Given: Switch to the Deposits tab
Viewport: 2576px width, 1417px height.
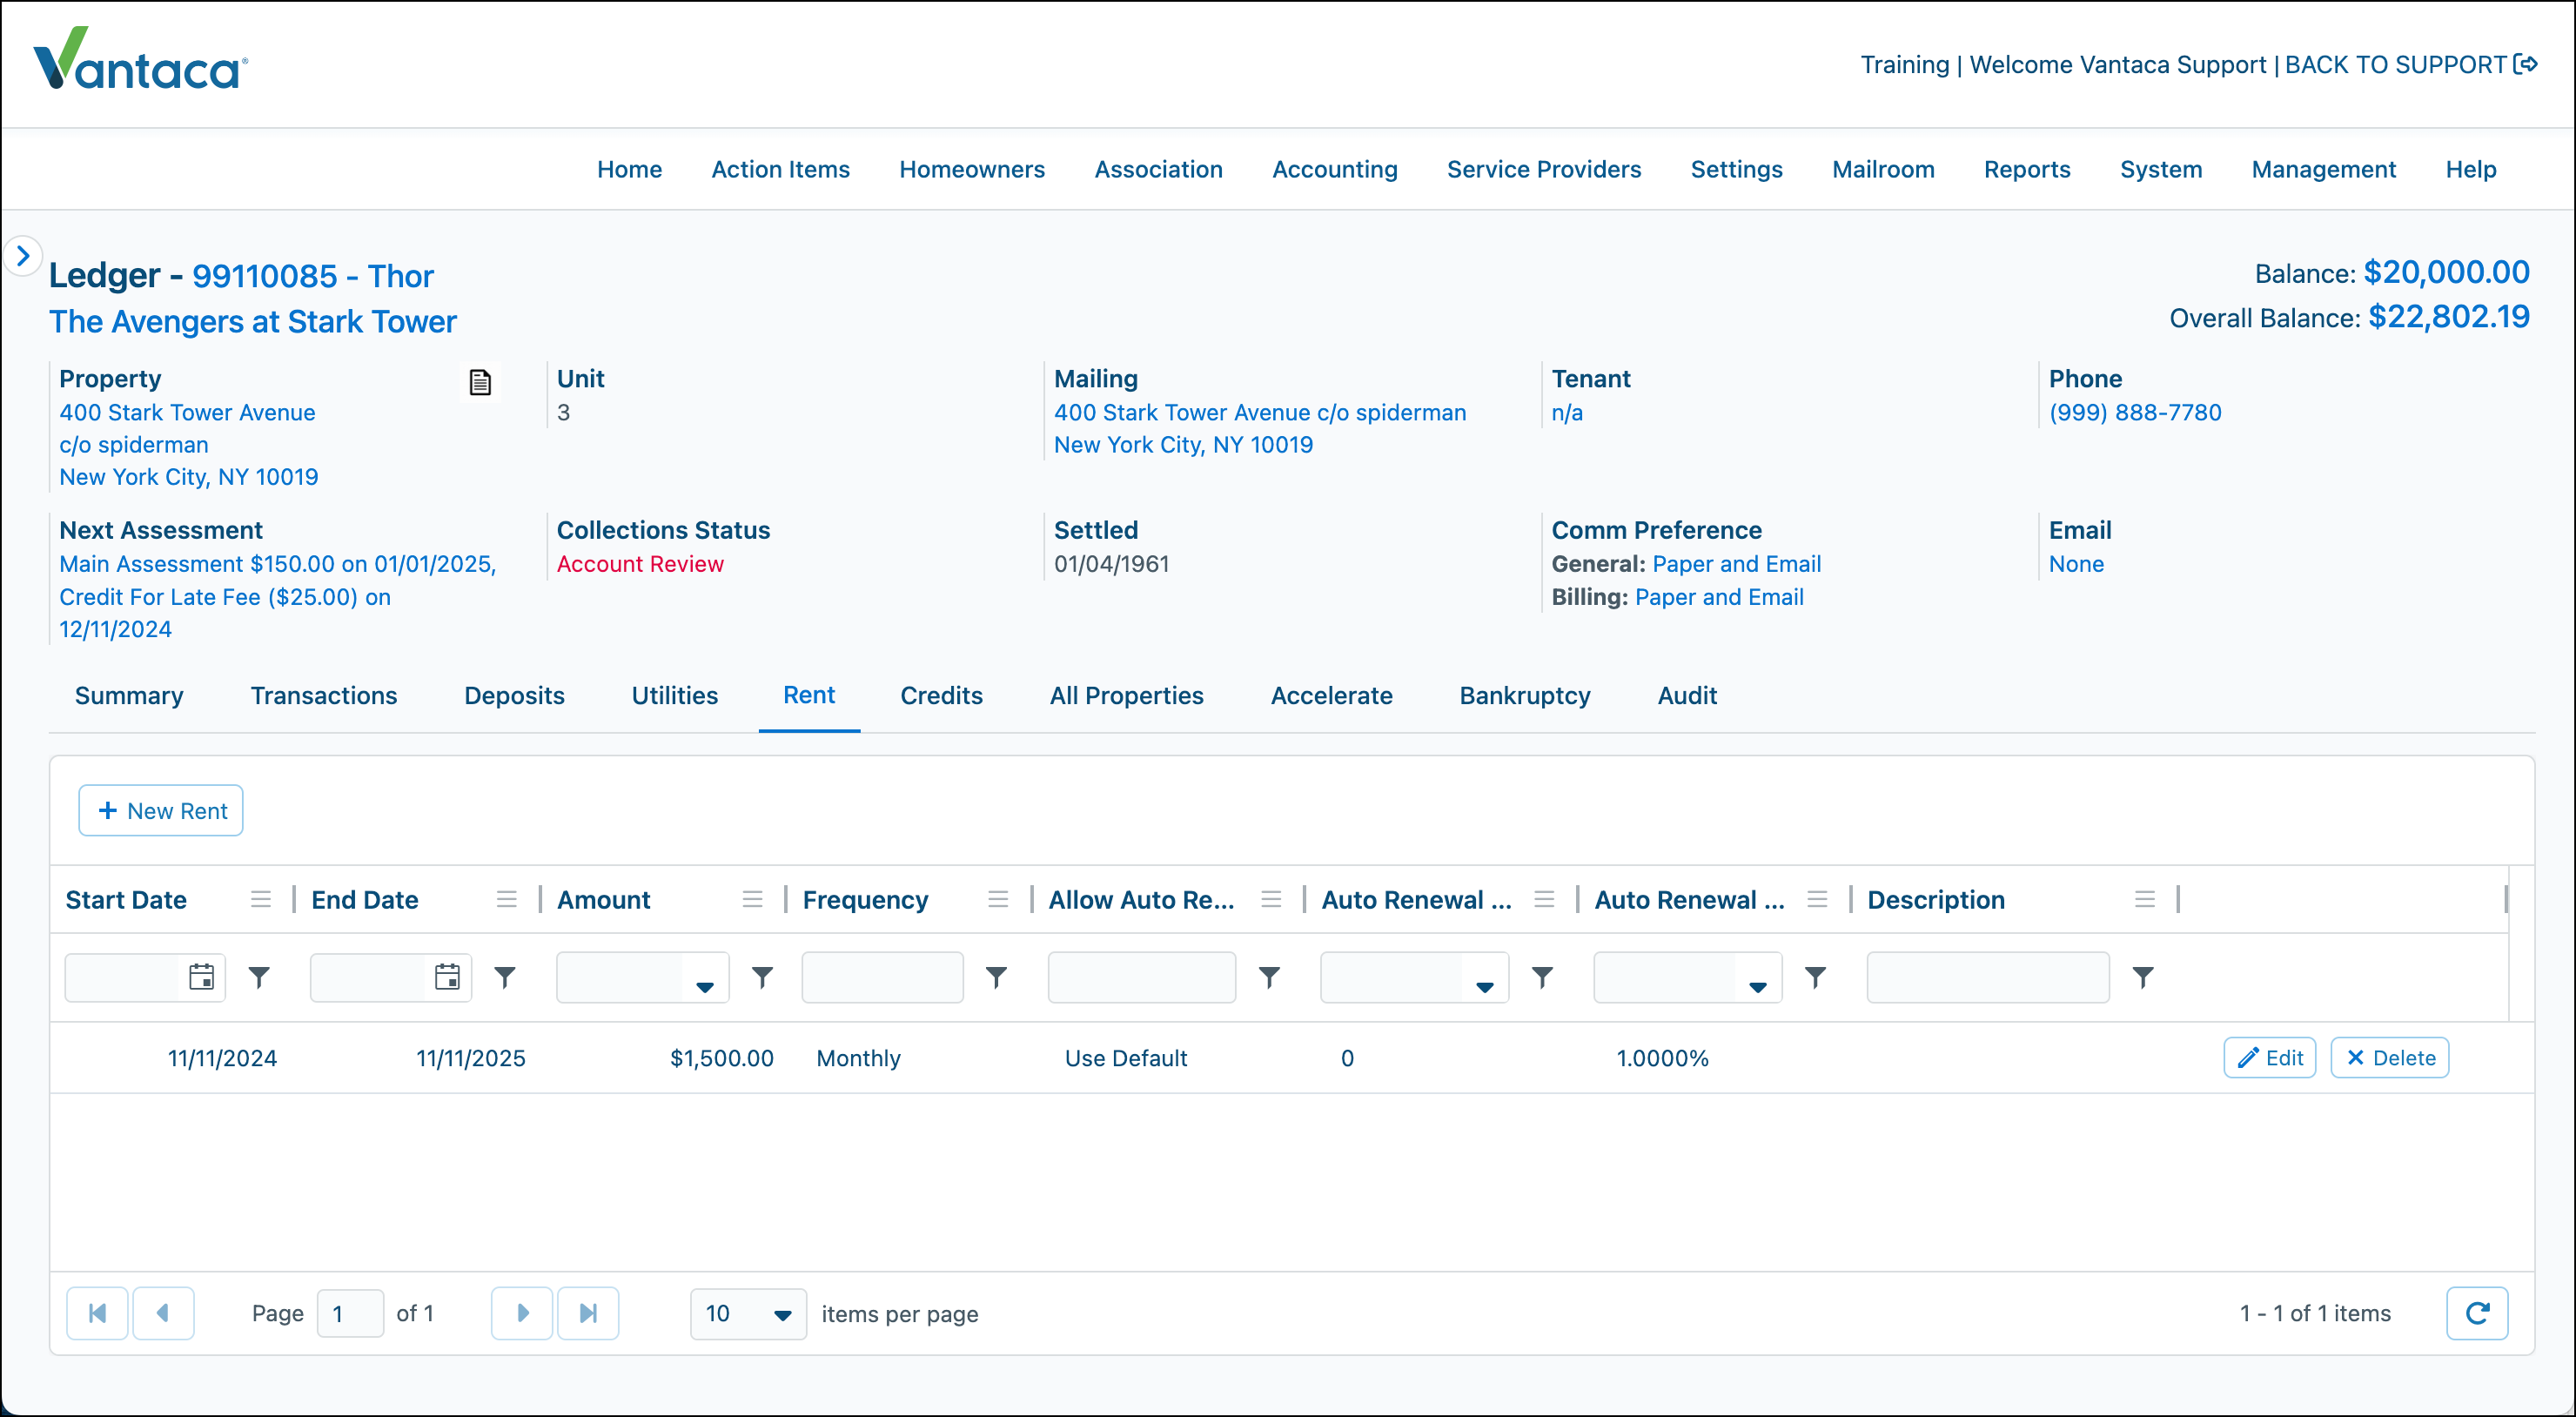Looking at the screenshot, I should tap(514, 695).
